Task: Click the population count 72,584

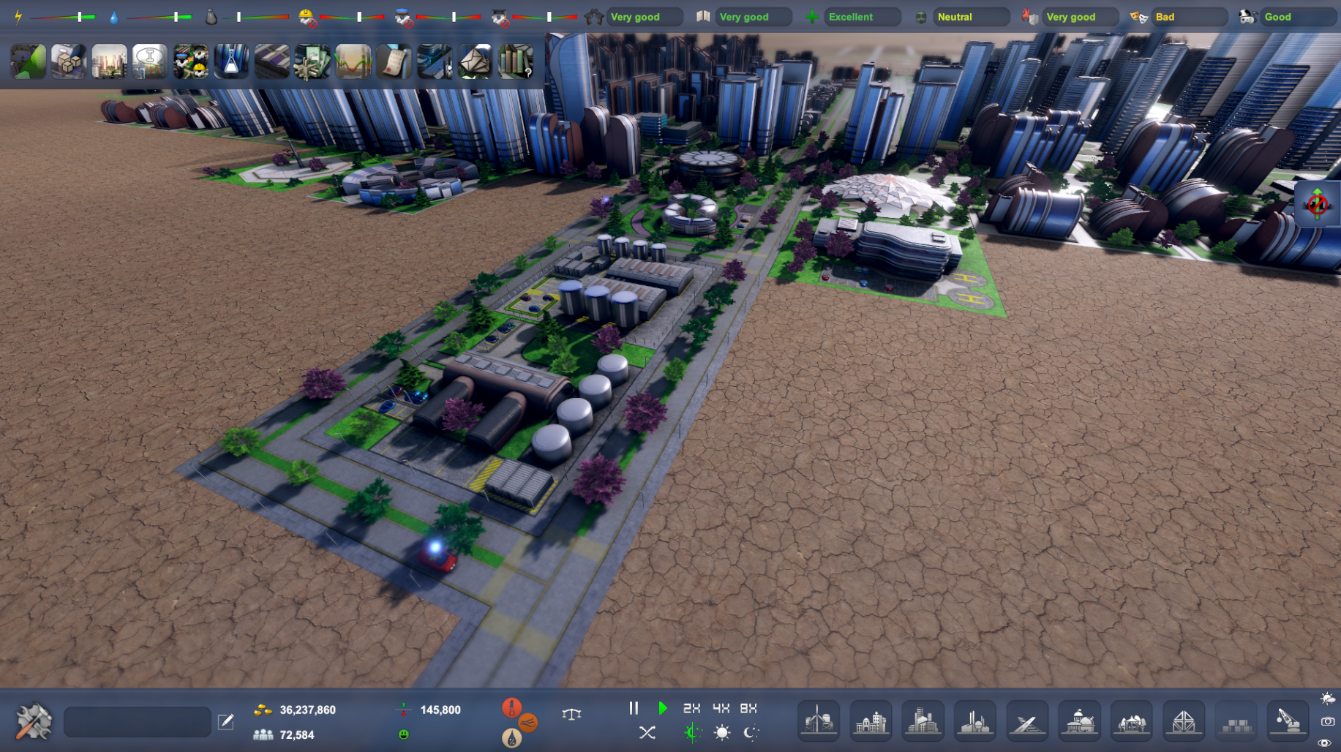Action: pyautogui.click(x=296, y=734)
